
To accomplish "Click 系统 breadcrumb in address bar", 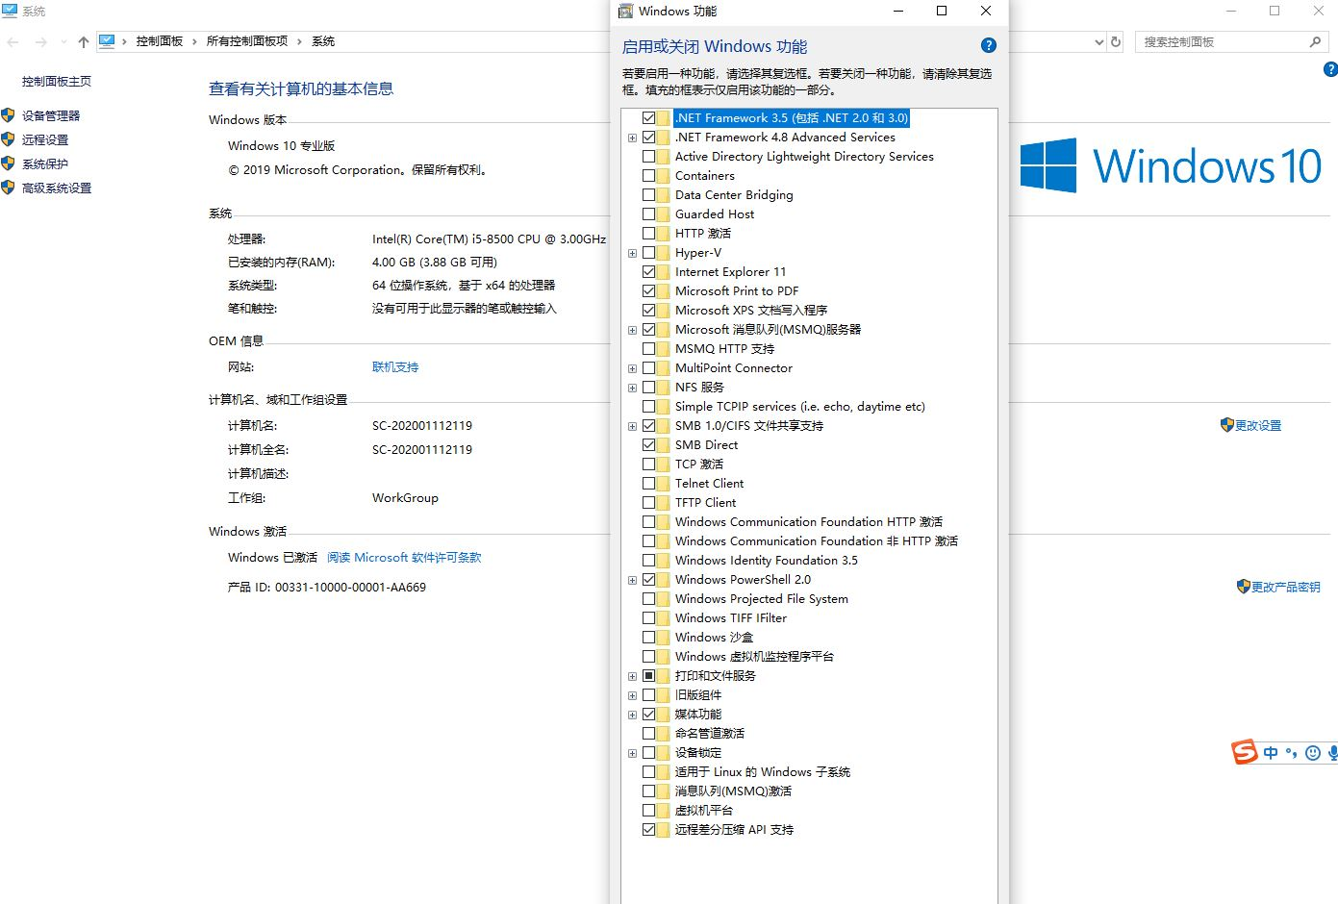I will (323, 41).
